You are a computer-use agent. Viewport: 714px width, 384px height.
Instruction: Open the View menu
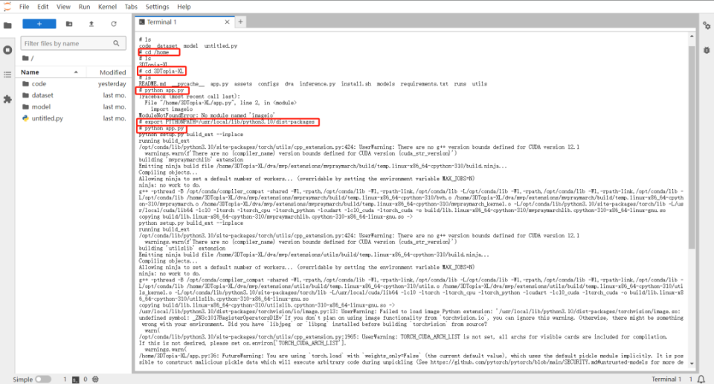[63, 7]
